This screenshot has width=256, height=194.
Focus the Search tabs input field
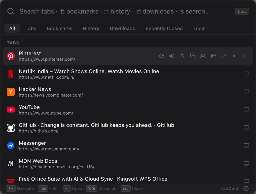coord(126,11)
